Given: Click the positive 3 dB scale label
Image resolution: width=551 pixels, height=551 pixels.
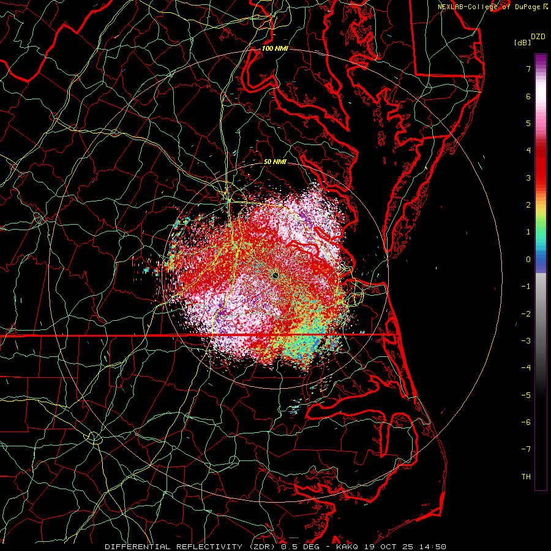Looking at the screenshot, I should (528, 178).
